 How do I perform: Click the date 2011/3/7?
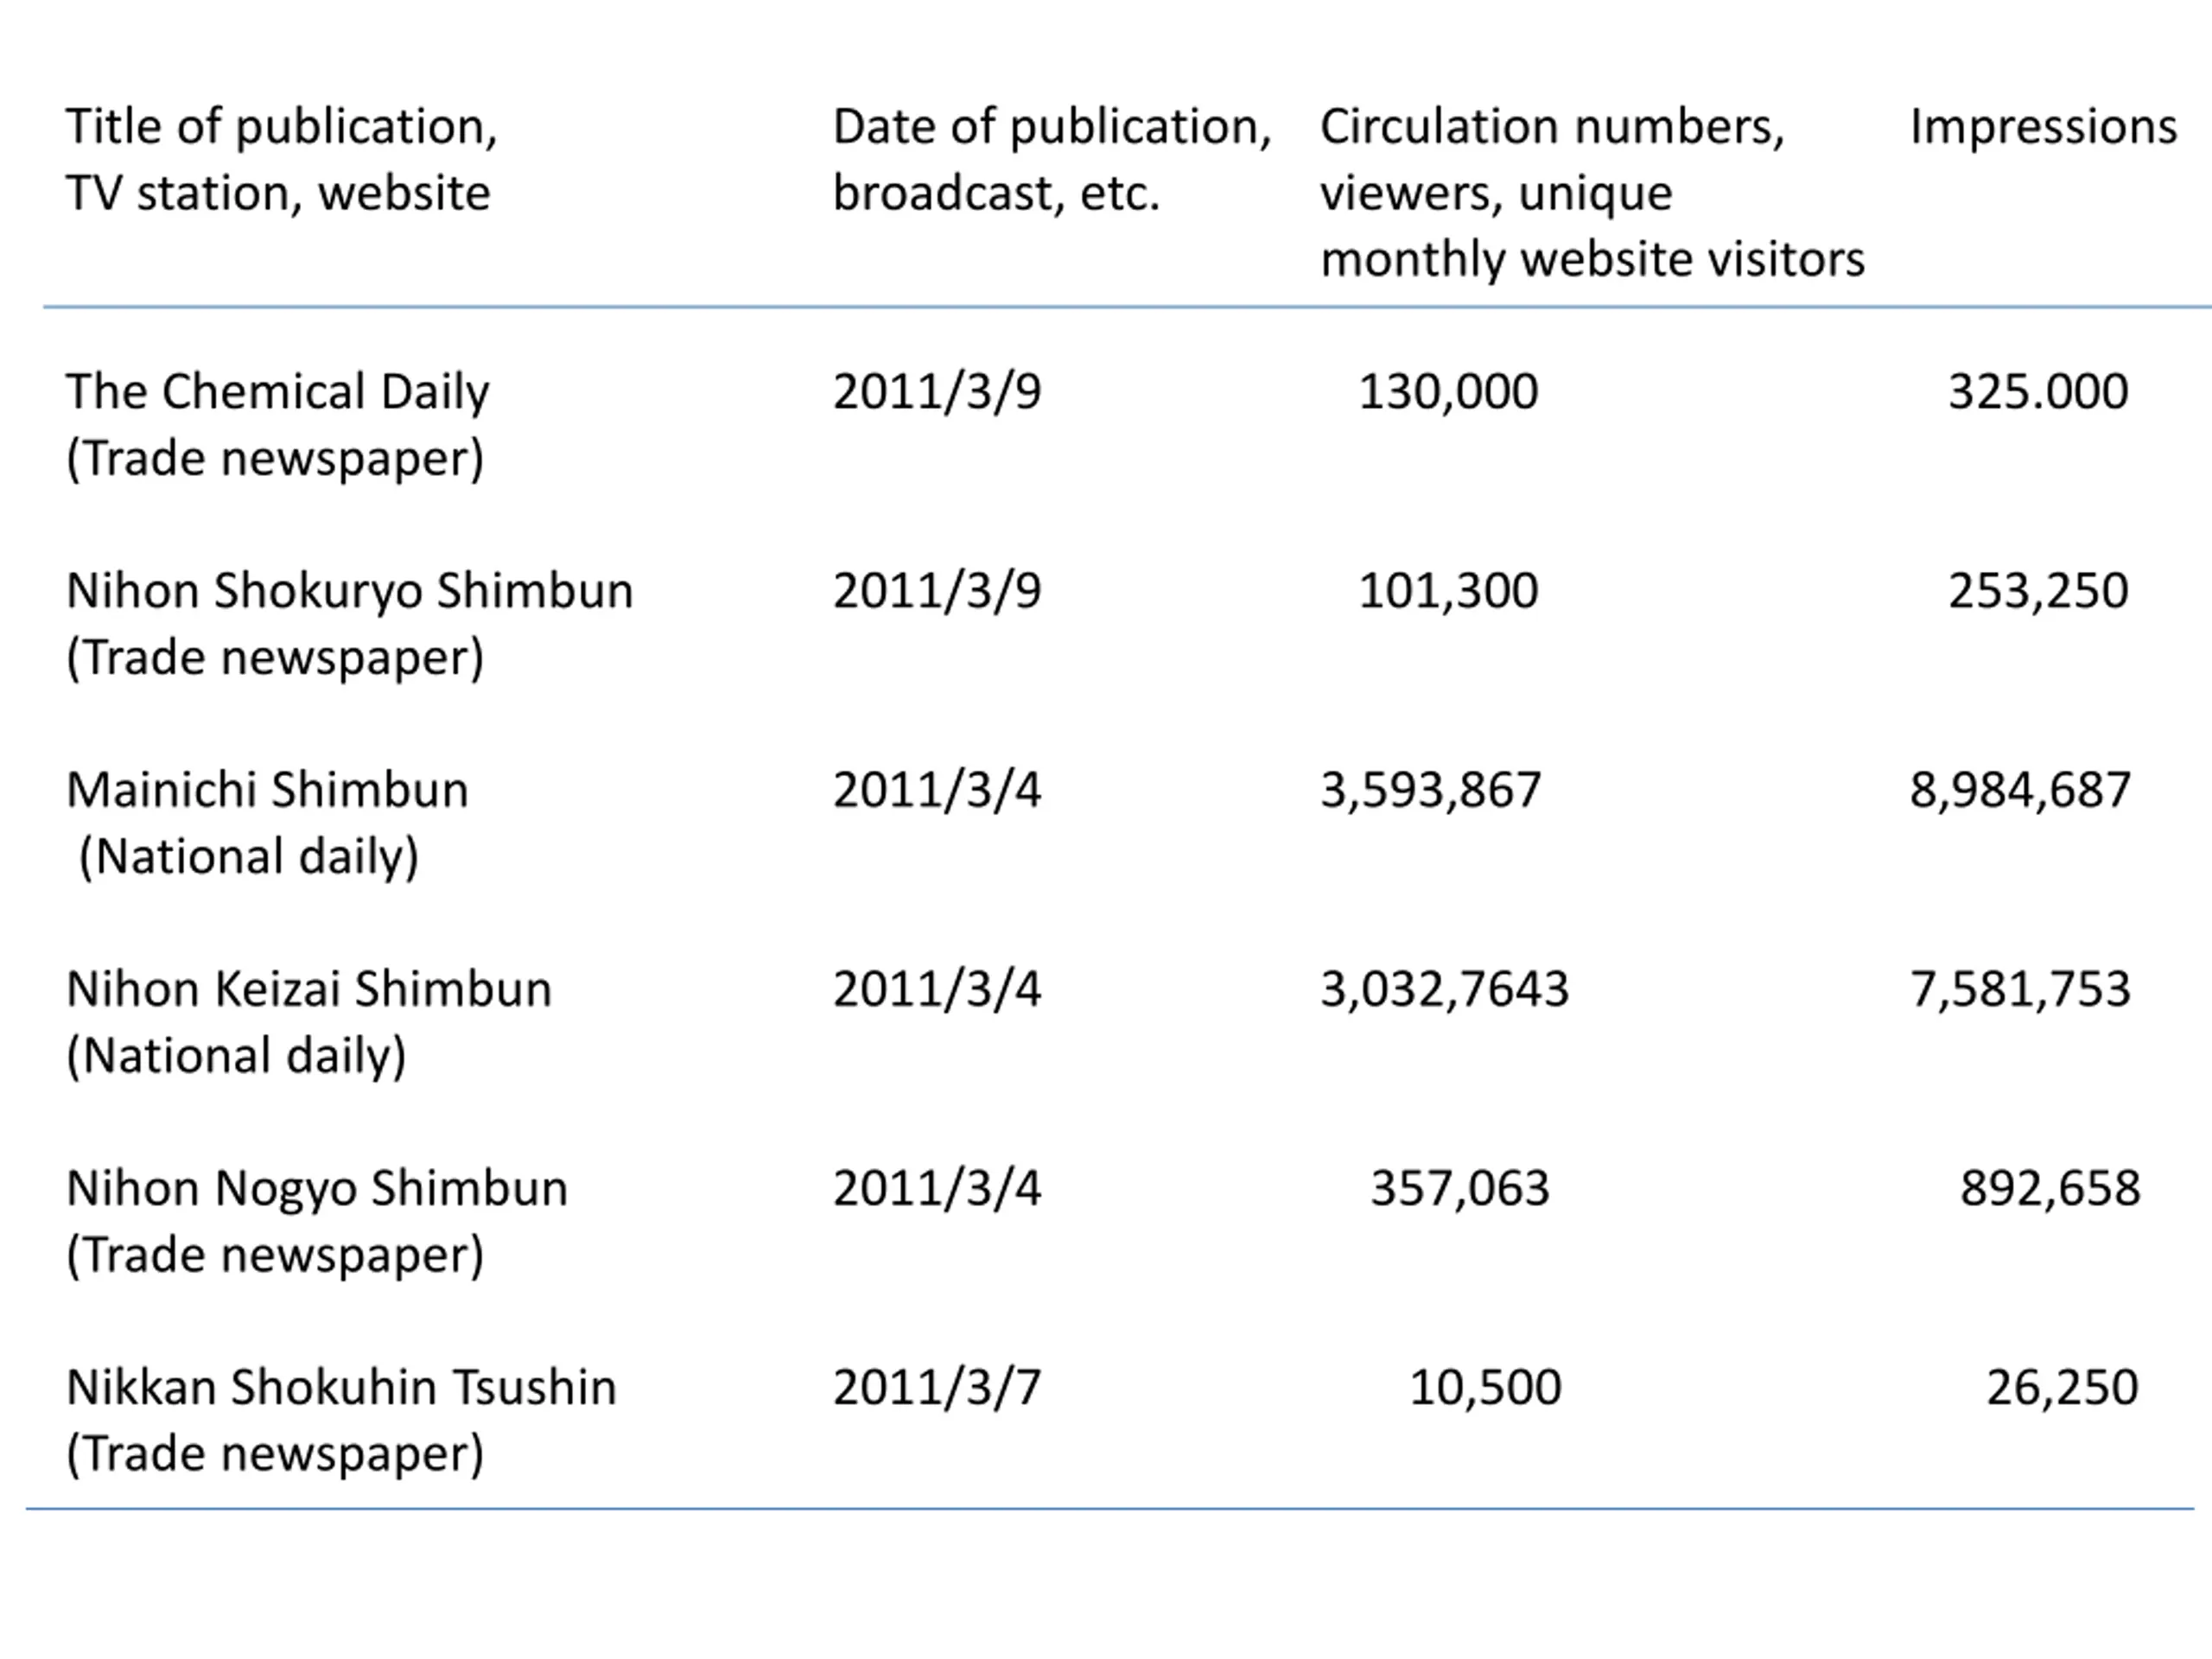click(x=937, y=1387)
